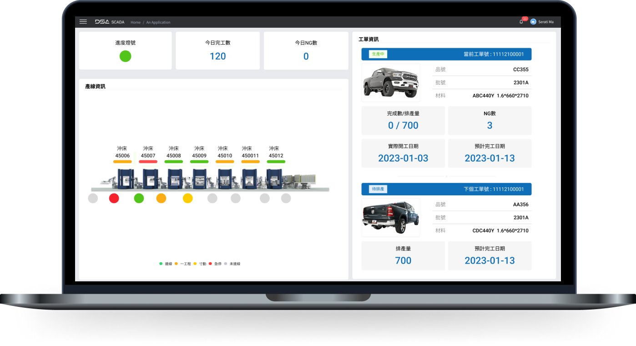The image size is (636, 346).
Task: Open the hamburger menu in top bar
Action: [83, 22]
